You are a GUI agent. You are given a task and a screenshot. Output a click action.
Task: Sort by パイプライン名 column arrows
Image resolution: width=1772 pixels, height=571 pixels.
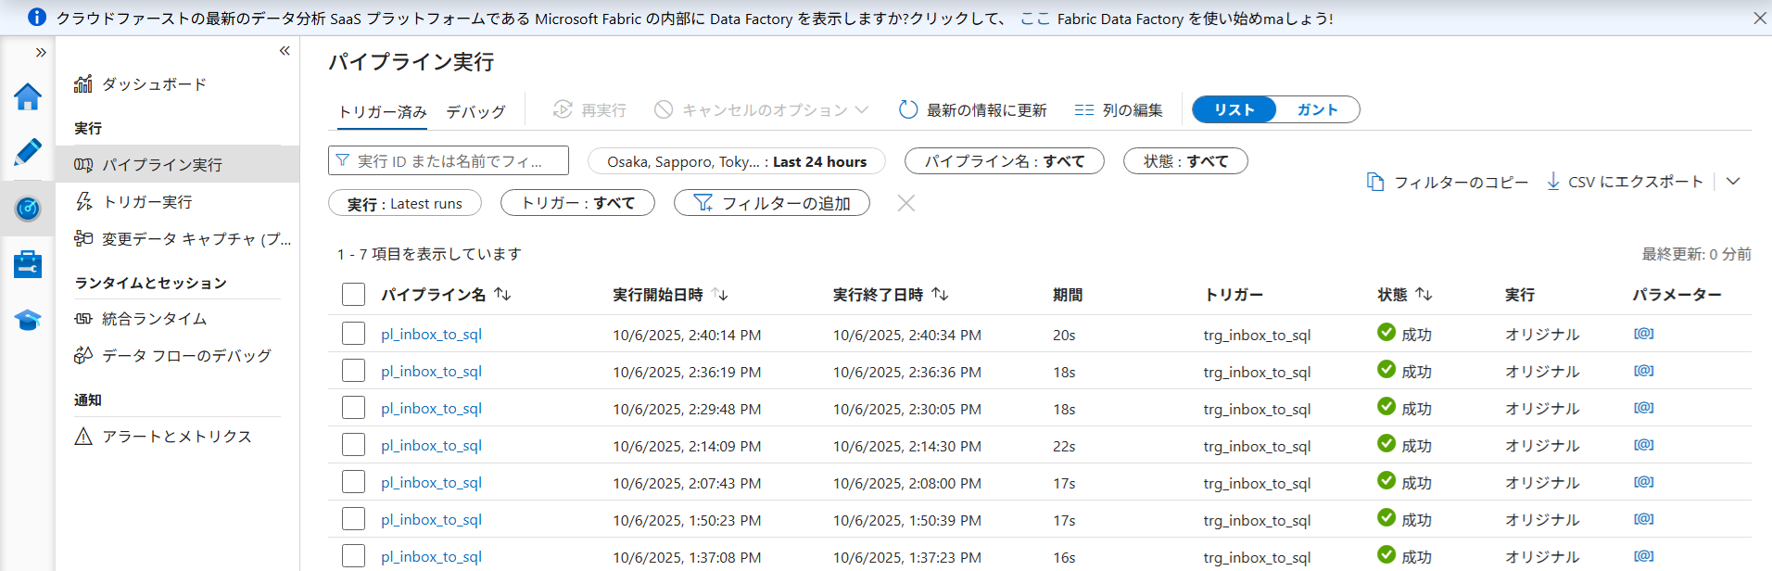502,294
